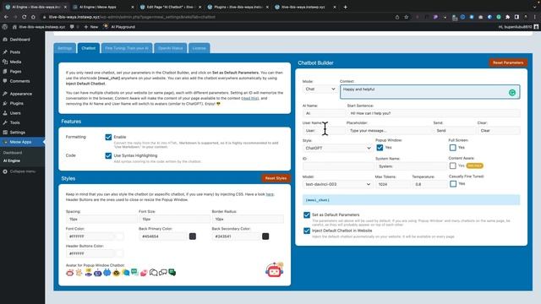Open the Back Primary Color swatch
This screenshot has height=304, width=541.
point(193,236)
